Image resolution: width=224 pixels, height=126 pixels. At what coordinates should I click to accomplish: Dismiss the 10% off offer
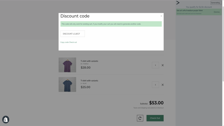[x=216, y=12]
